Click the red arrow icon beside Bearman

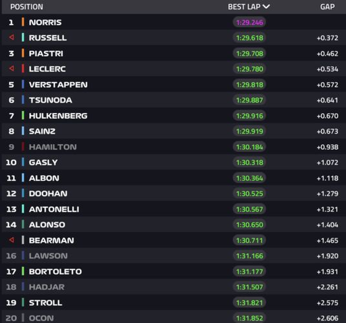[x=12, y=240]
